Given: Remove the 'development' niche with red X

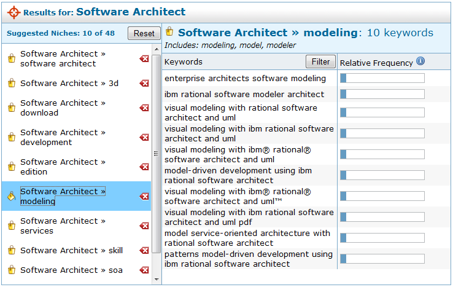Looking at the screenshot, I should (144, 137).
